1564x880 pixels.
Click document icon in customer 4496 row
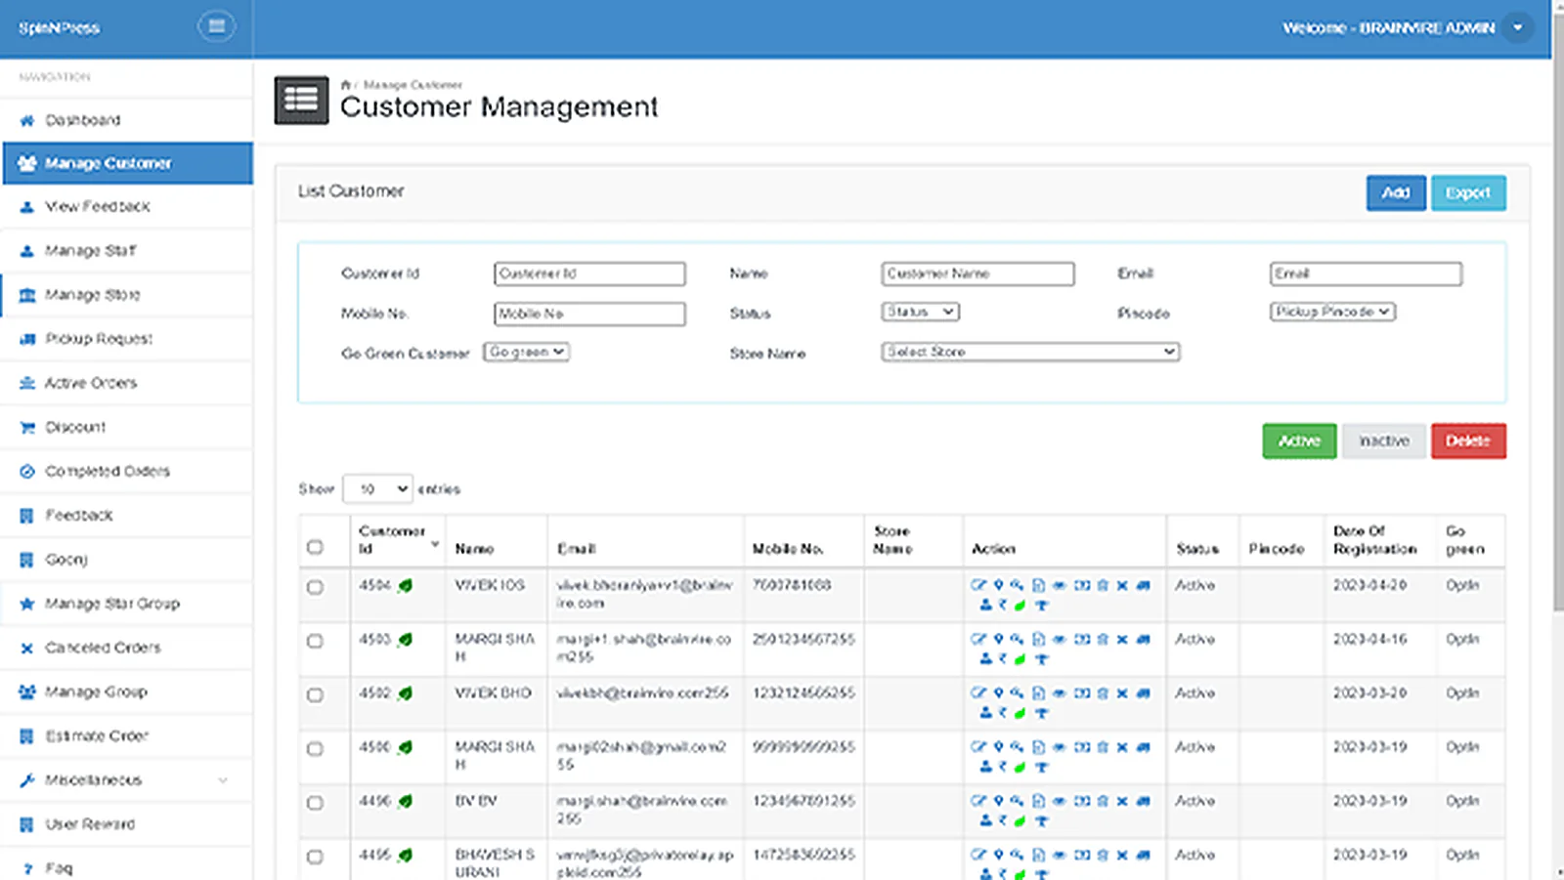pyautogui.click(x=1038, y=801)
